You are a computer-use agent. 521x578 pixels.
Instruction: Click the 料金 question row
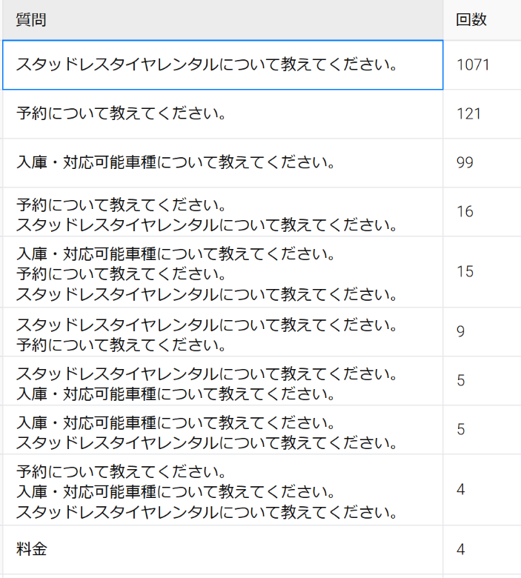[x=222, y=550]
